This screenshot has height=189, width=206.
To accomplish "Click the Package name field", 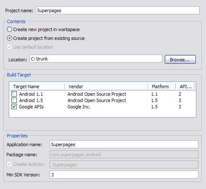I will tap(124, 155).
